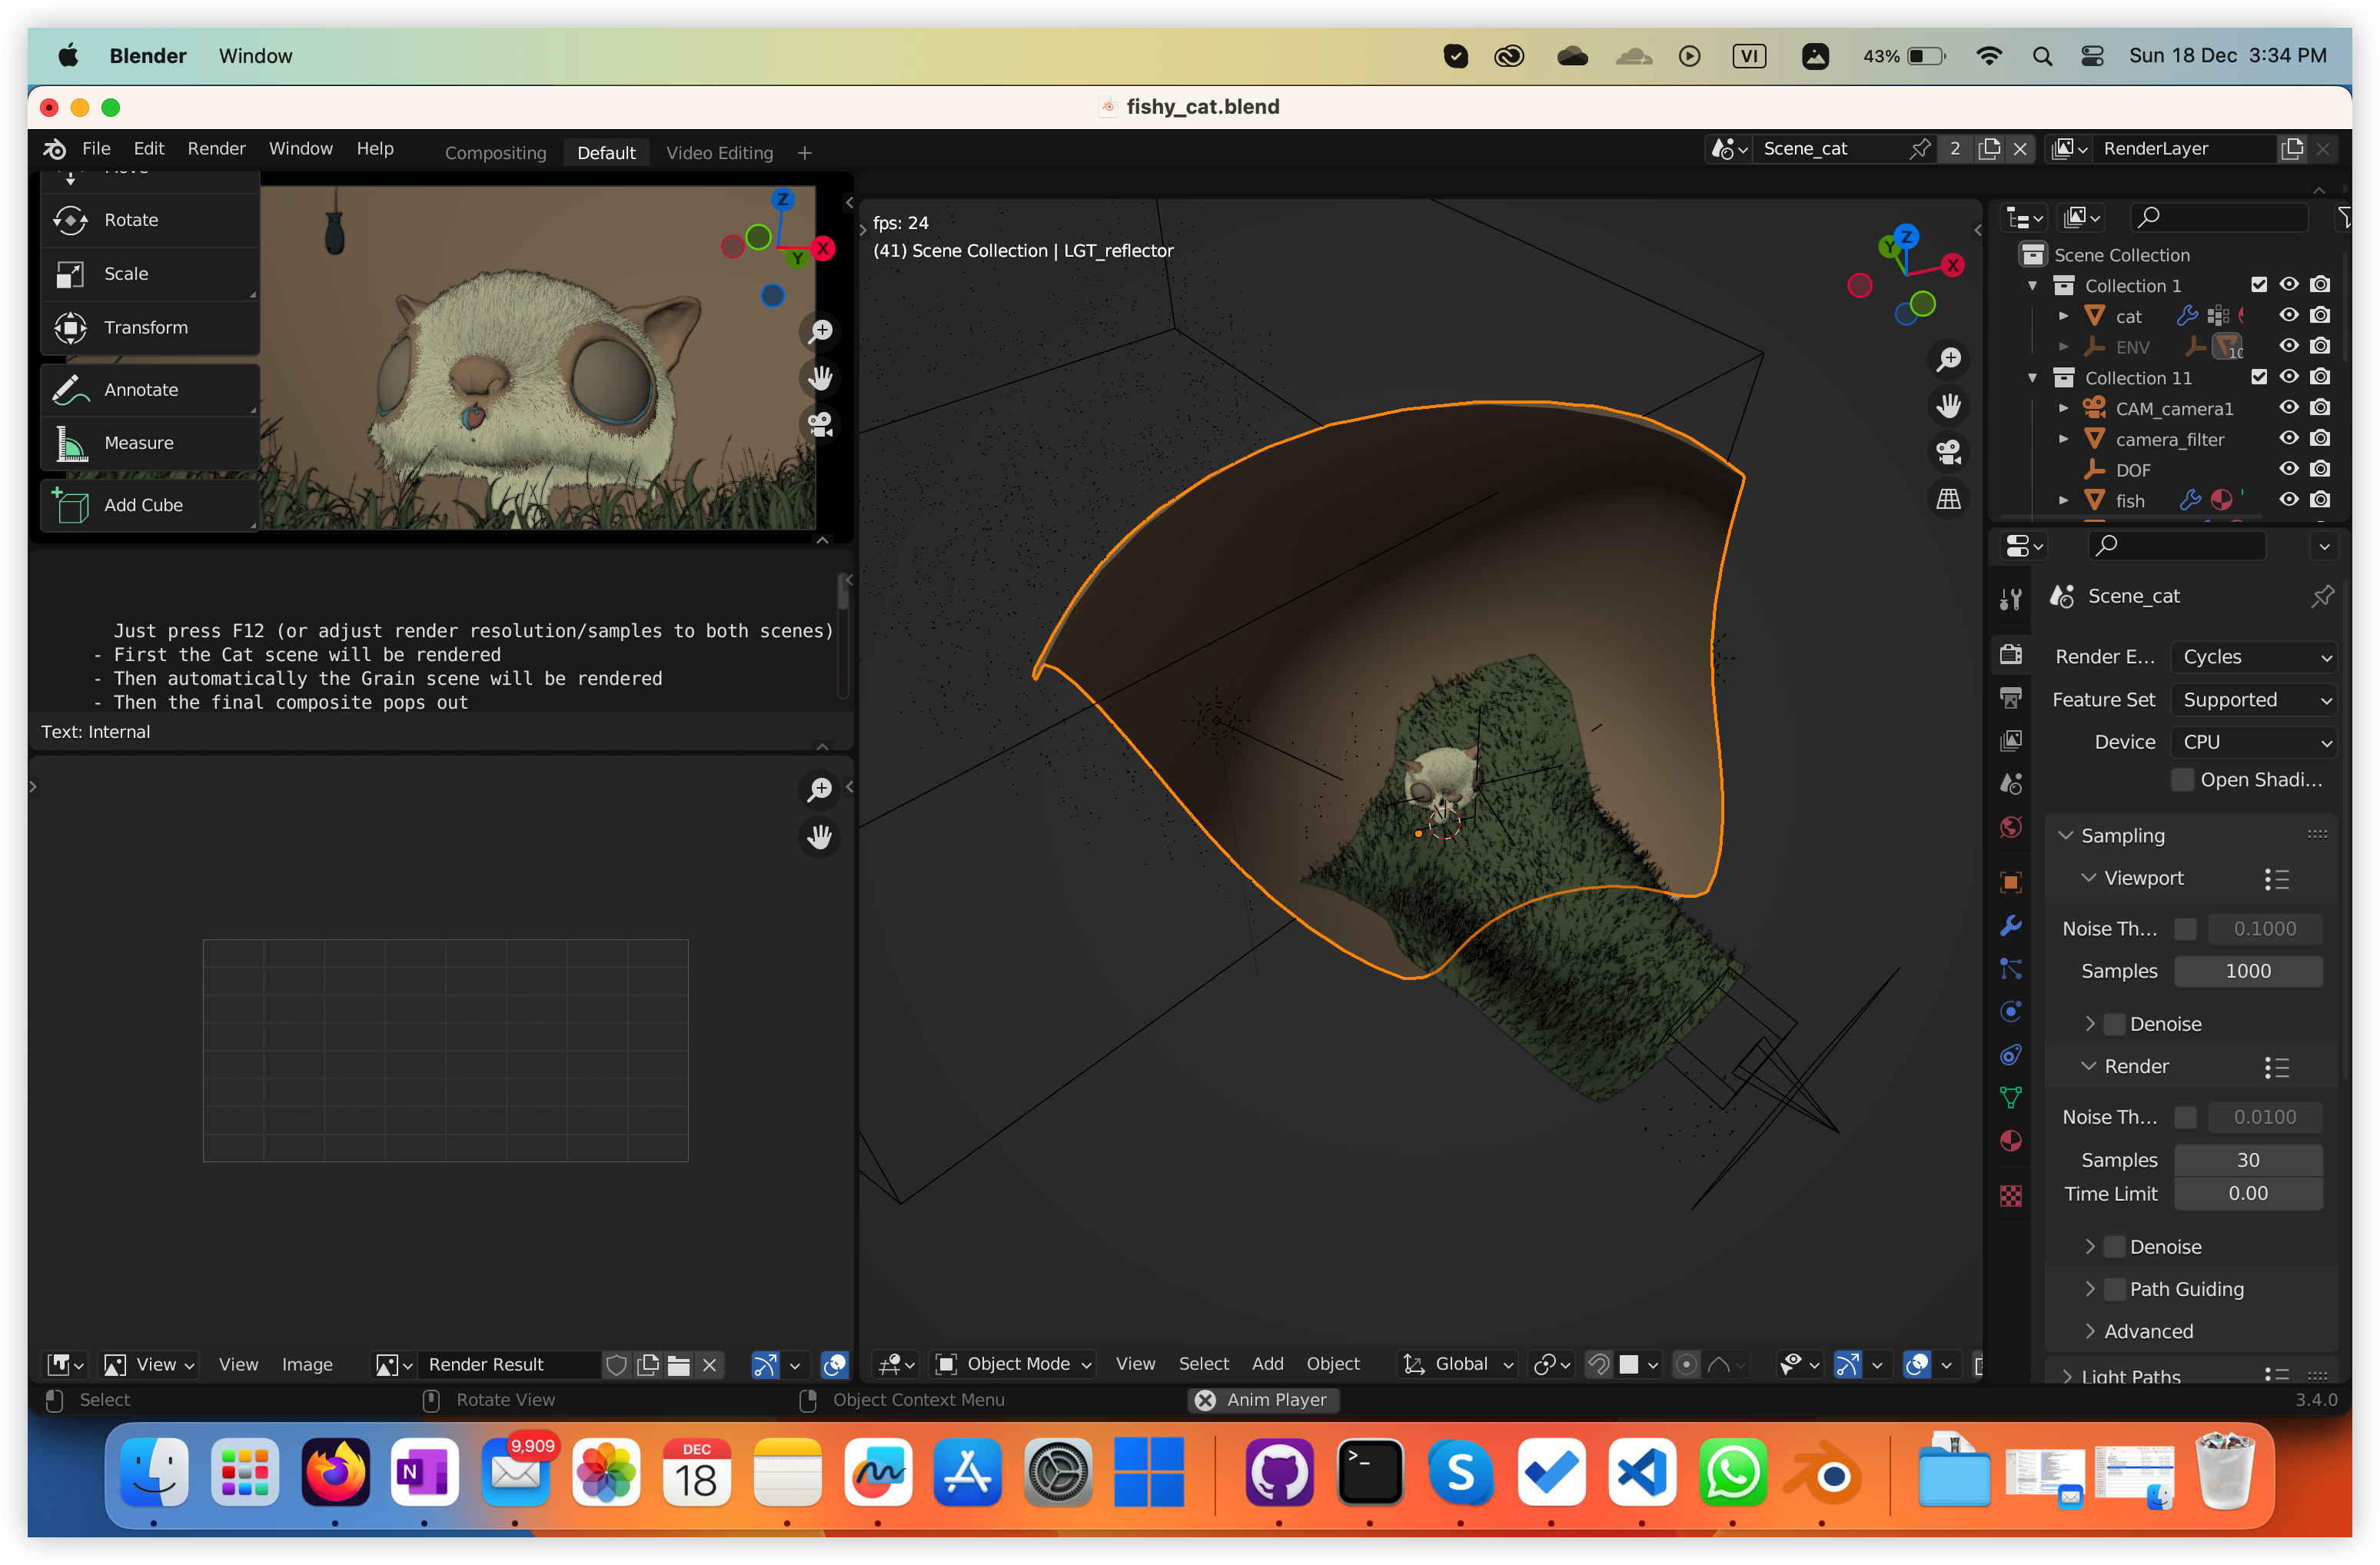
Task: Enable the Path Guiding checkbox
Action: (2115, 1289)
